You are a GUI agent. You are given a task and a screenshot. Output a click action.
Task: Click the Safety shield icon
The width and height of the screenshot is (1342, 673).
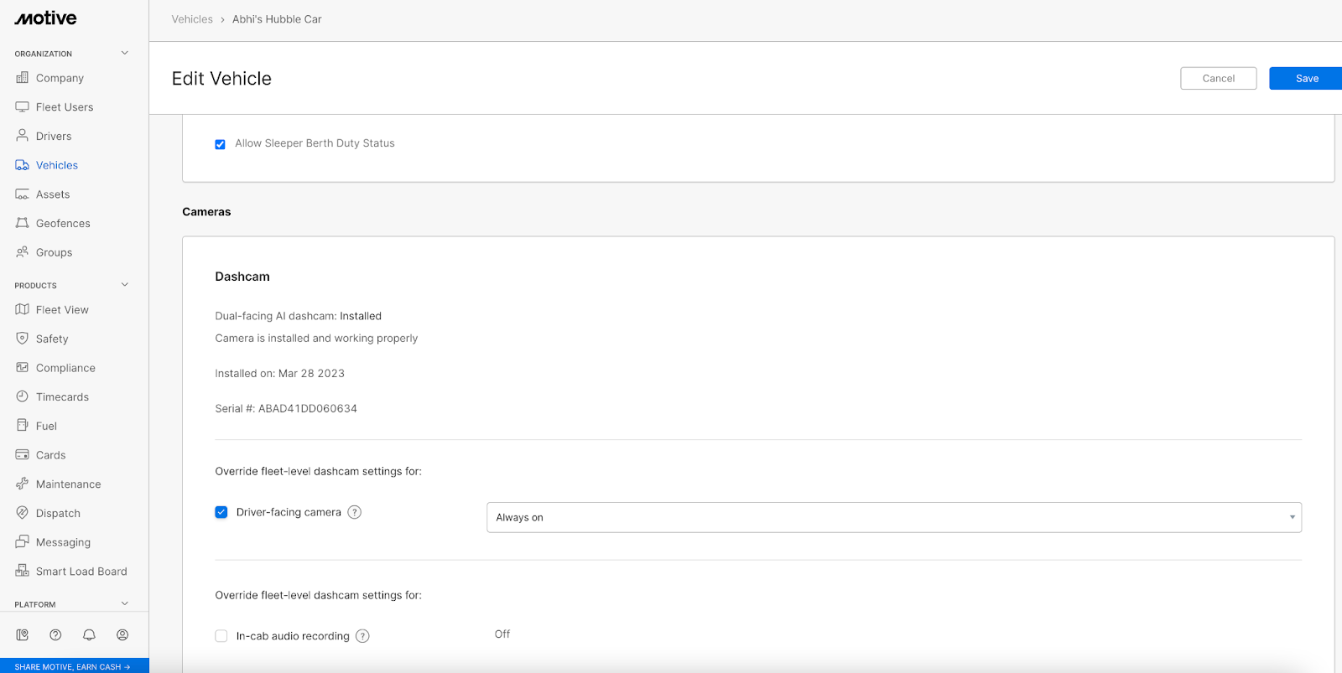23,339
